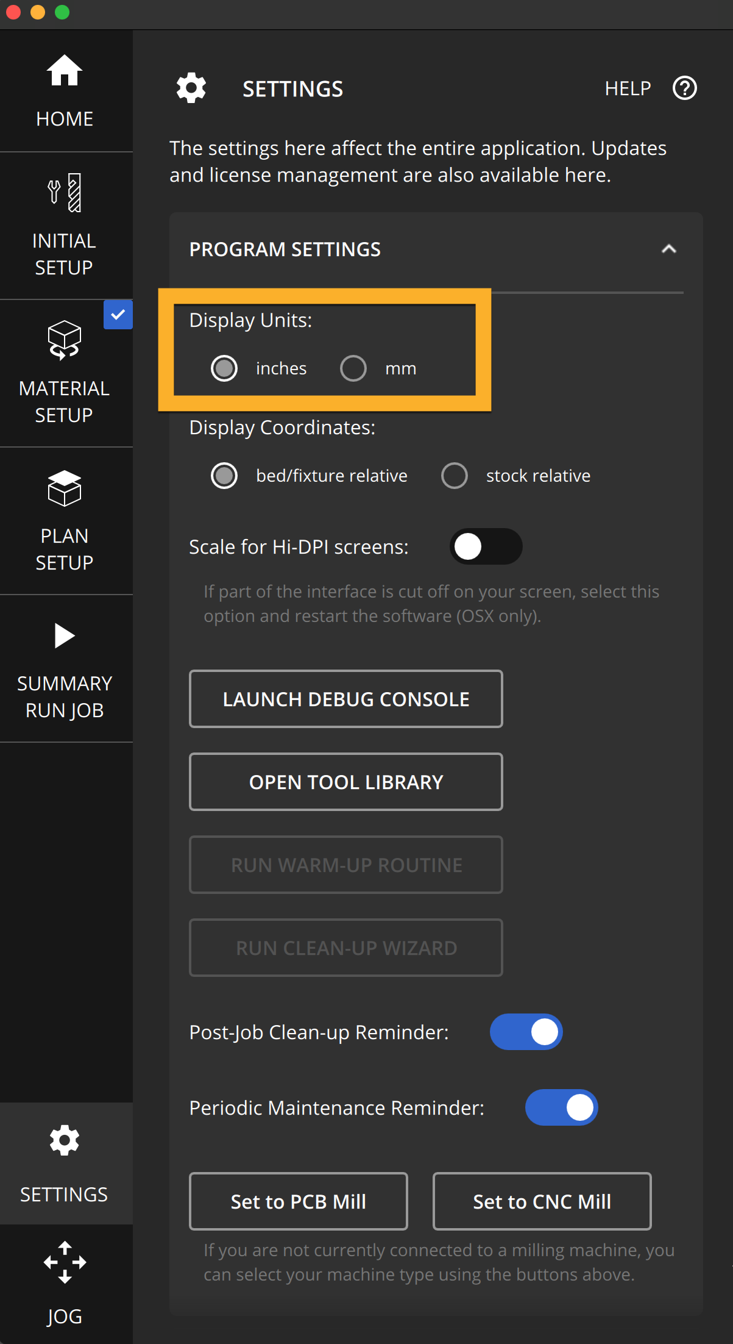Click the macOS red close window button
Screen dimensions: 733x1344
point(13,12)
